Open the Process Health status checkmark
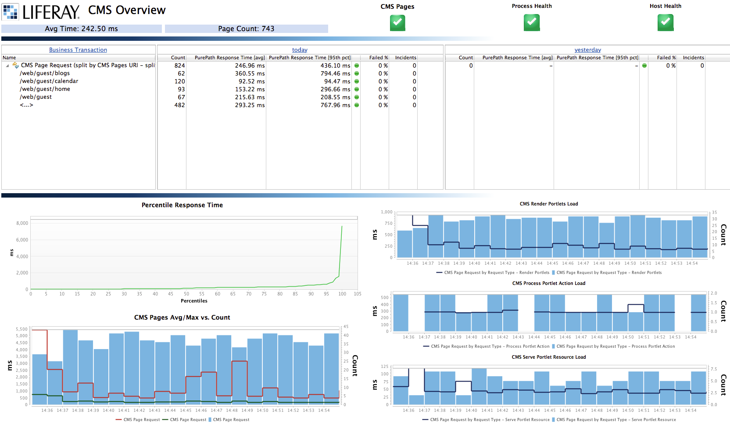Image resolution: width=730 pixels, height=425 pixels. (x=531, y=22)
